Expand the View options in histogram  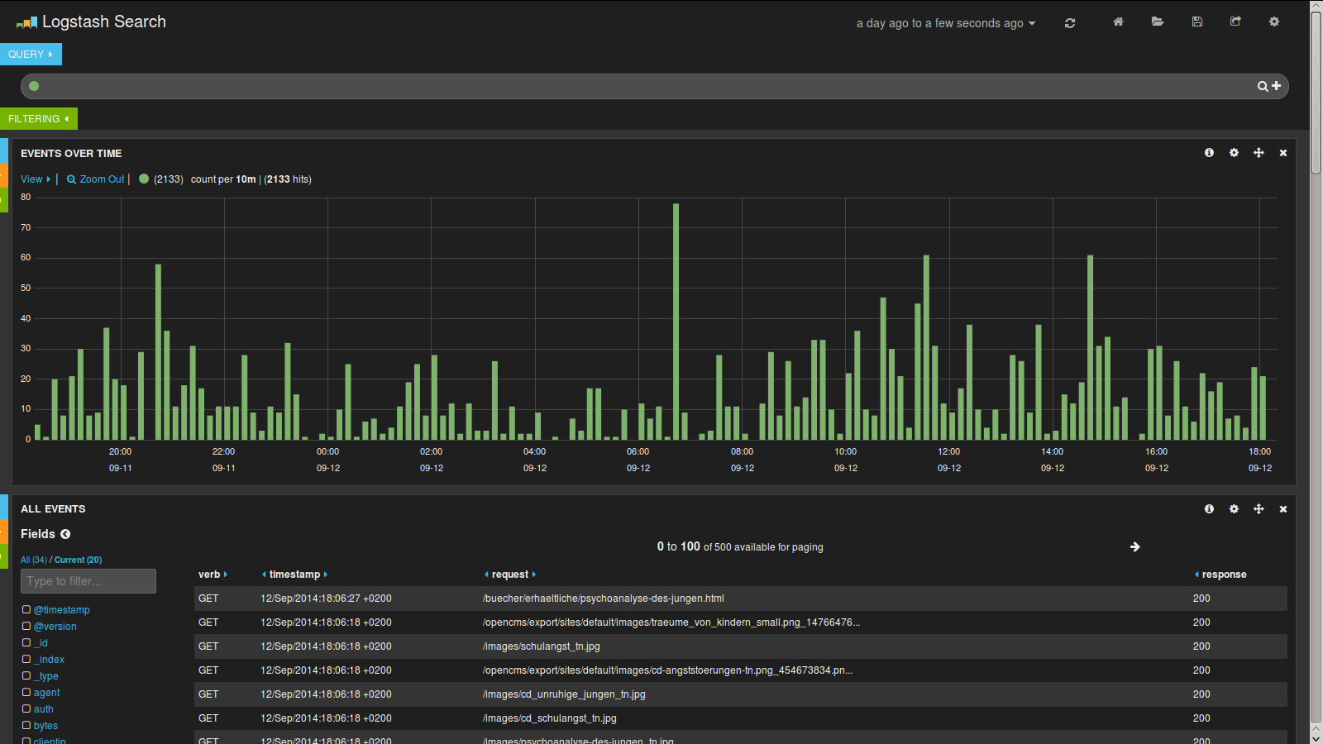(36, 179)
